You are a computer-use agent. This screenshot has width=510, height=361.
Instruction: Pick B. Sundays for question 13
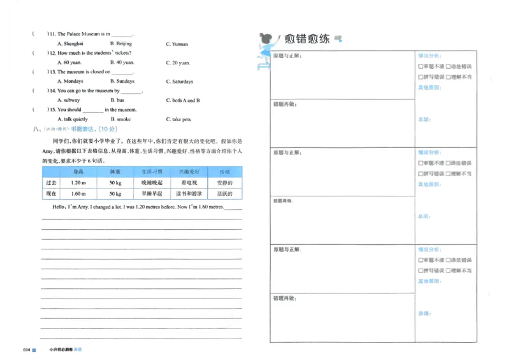(x=122, y=82)
